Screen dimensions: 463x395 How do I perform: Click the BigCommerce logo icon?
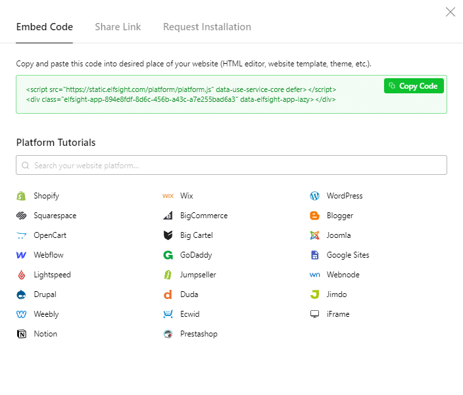168,216
